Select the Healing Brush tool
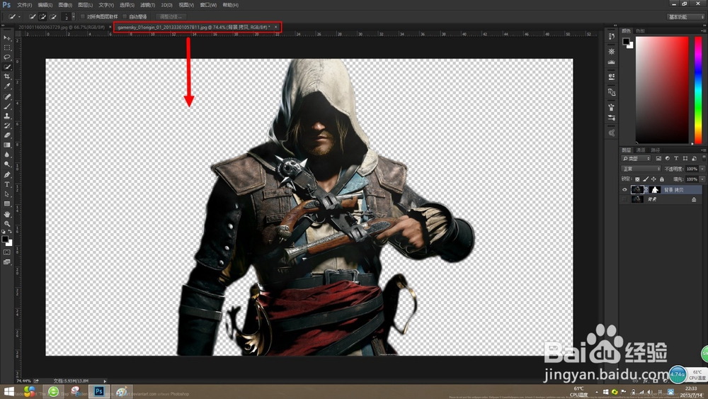The height and width of the screenshot is (399, 708). pyautogui.click(x=7, y=96)
